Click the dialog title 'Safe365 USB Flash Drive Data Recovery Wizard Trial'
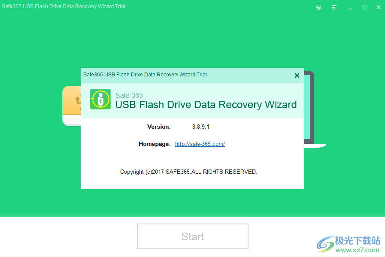The width and height of the screenshot is (385, 257). [x=145, y=75]
